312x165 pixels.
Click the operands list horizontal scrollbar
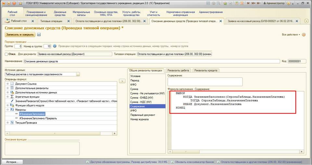pos(61,134)
